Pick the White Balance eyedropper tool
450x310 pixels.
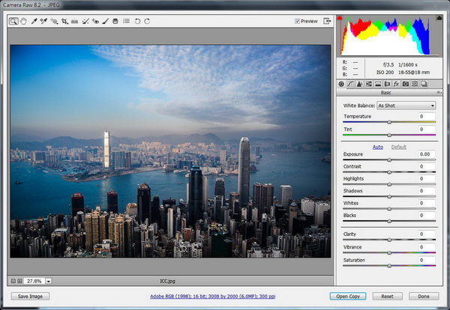pos(34,21)
